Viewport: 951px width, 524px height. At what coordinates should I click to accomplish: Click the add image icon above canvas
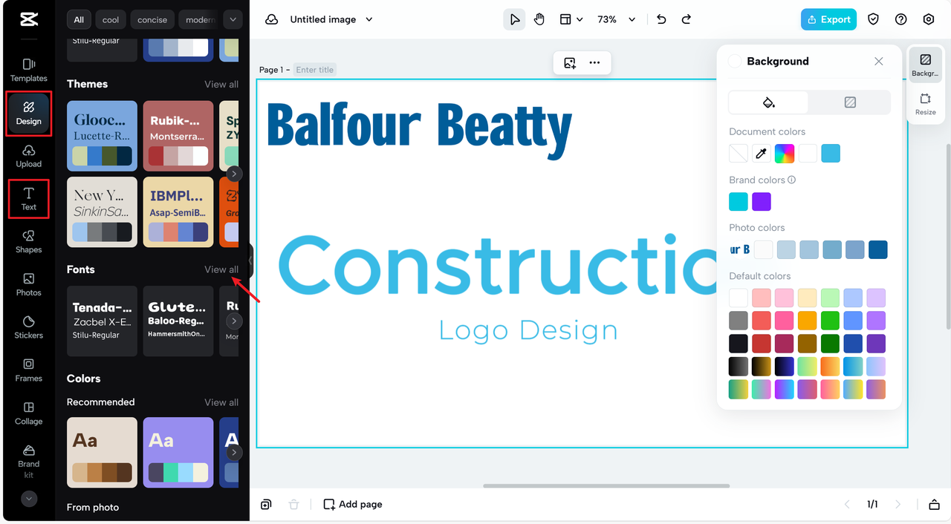pyautogui.click(x=570, y=63)
